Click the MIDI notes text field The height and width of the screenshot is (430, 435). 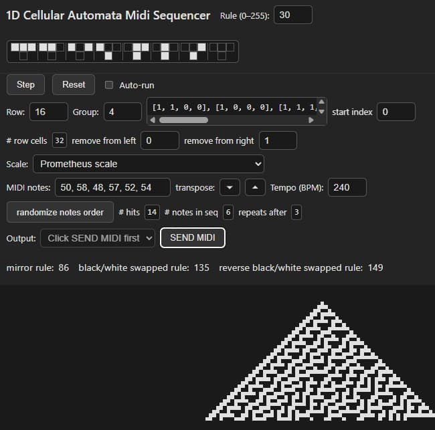[112, 188]
